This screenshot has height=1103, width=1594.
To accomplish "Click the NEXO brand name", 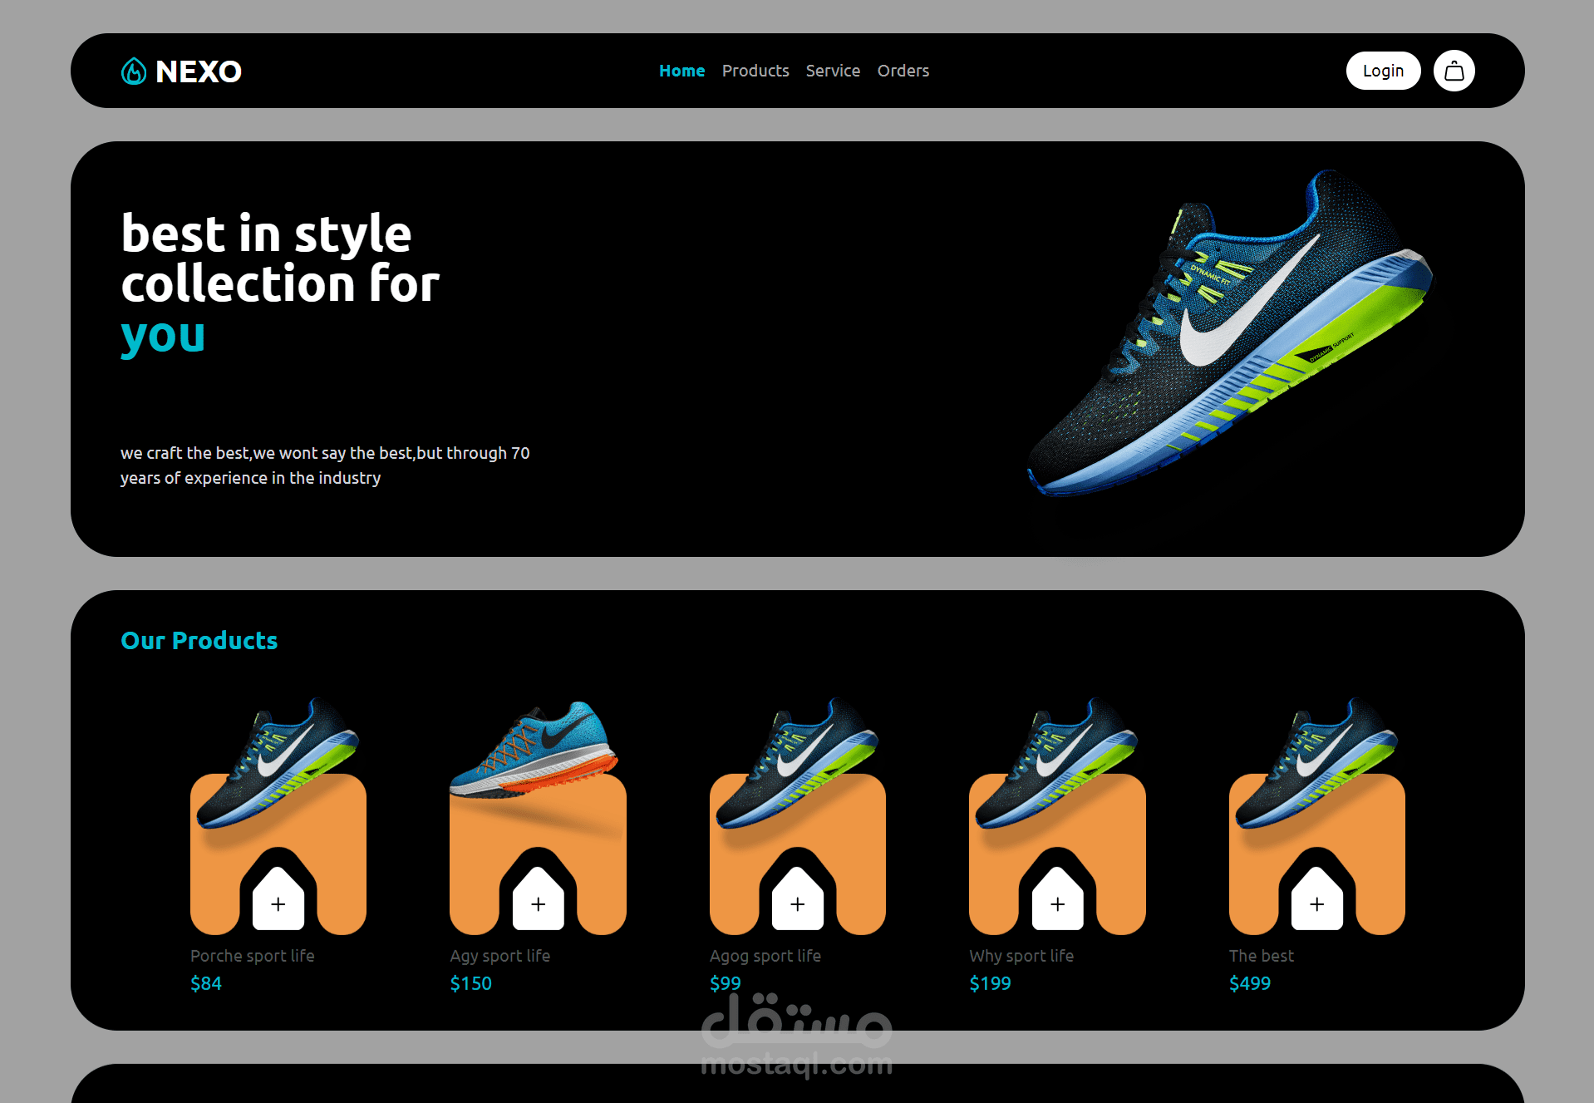I will [x=198, y=71].
